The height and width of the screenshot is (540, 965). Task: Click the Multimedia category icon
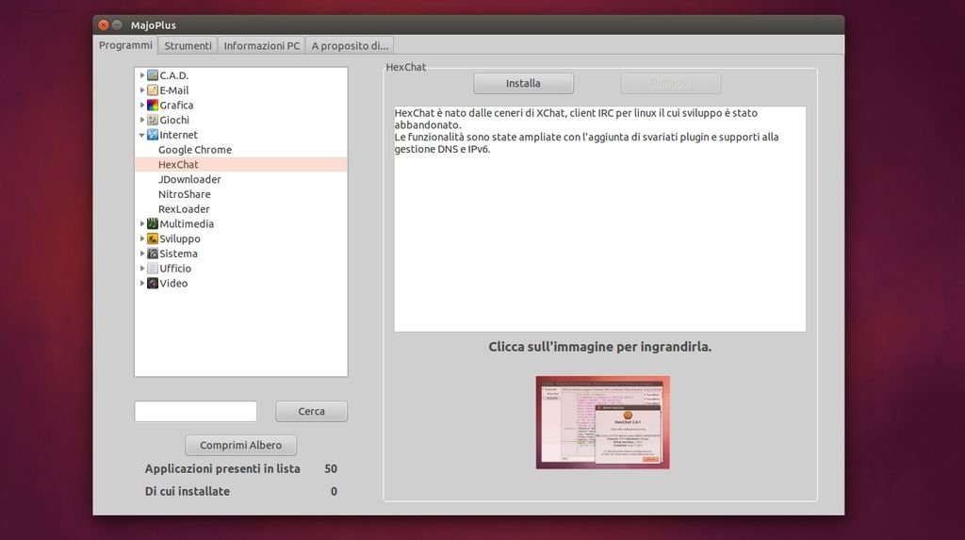pyautogui.click(x=153, y=224)
